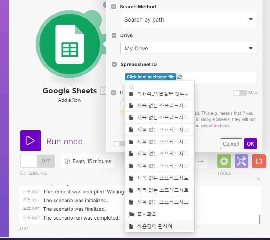270x240 pixels.
Task: Toggle the advanced settings switch beside Cancel
Action: [x=119, y=143]
